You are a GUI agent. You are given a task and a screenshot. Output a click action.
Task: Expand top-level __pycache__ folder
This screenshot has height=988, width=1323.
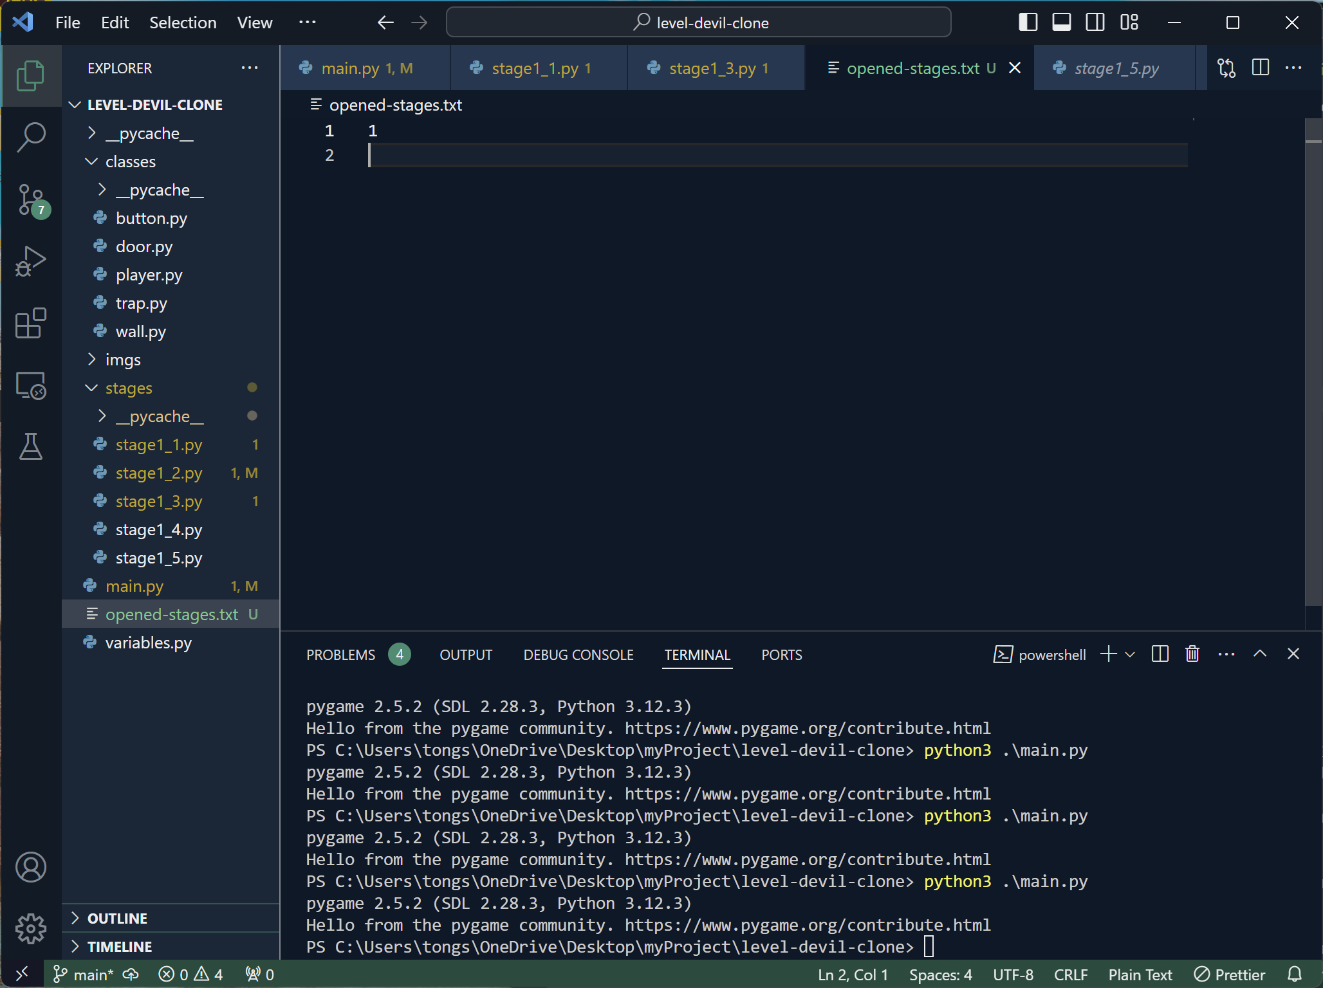point(171,133)
